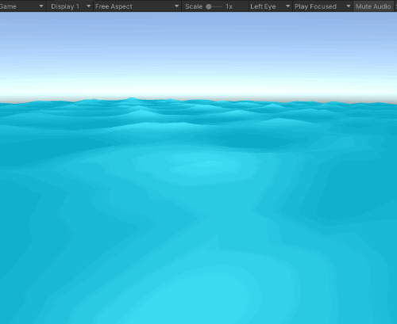Click the arrow next to Left Eye
397x324 pixels.
(287, 6)
